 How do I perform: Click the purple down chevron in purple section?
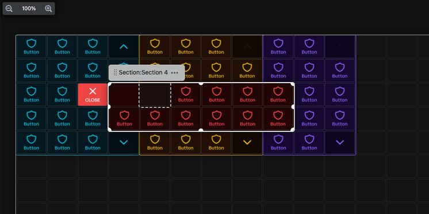[340, 142]
